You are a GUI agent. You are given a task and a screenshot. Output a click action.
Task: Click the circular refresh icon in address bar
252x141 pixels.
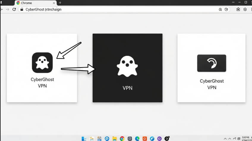pyautogui.click(x=226, y=9)
